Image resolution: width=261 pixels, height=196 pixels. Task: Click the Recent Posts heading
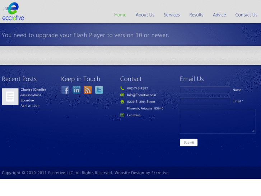(19, 79)
